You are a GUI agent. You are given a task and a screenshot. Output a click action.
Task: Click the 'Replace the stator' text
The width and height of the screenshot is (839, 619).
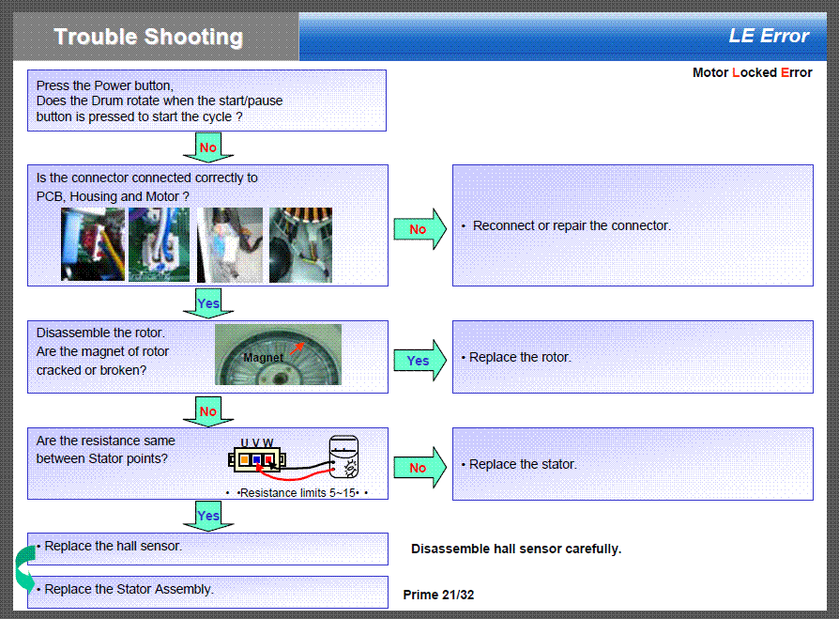point(523,464)
